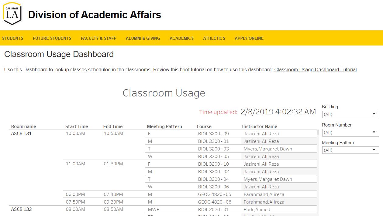Click the table's vertical scrollbar handle
Image resolution: width=383 pixels, height=216 pixels.
[318, 132]
